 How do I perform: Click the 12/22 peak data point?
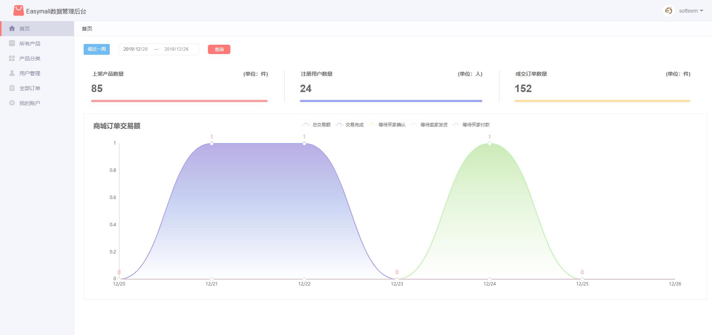click(304, 143)
